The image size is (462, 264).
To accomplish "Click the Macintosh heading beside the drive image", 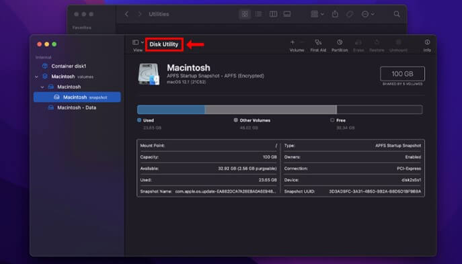I will pos(188,68).
